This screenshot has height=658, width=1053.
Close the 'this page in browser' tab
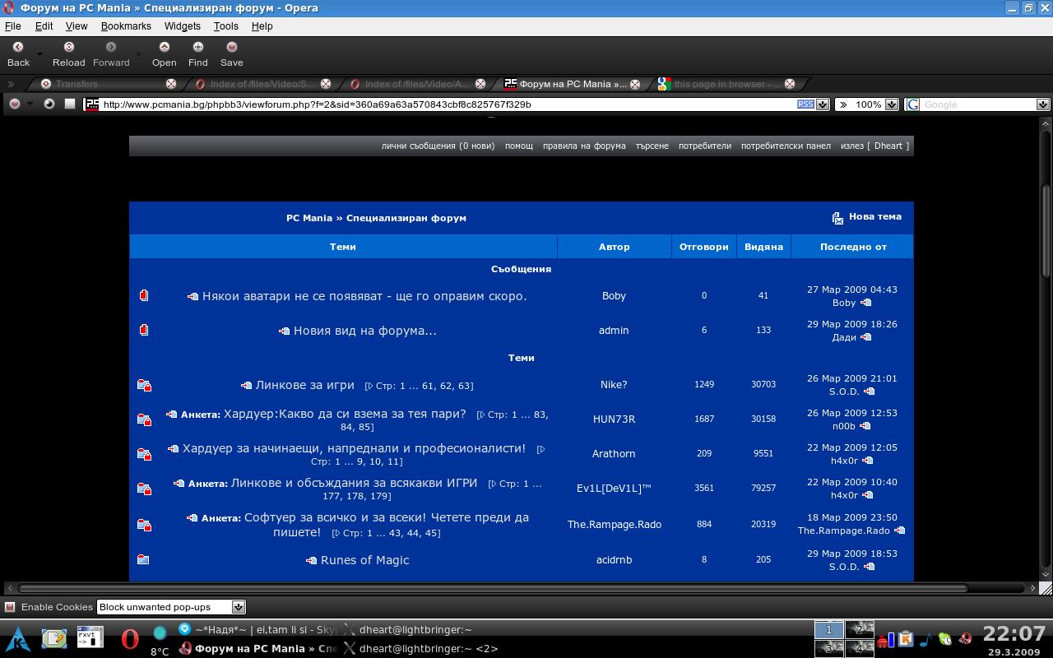(x=790, y=84)
